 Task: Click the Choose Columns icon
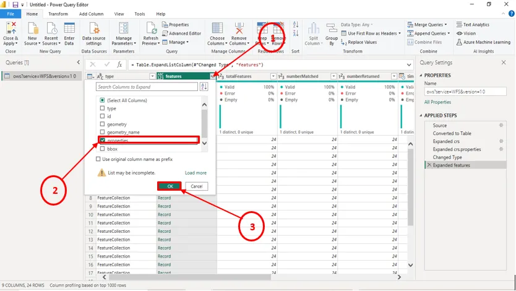[217, 28]
